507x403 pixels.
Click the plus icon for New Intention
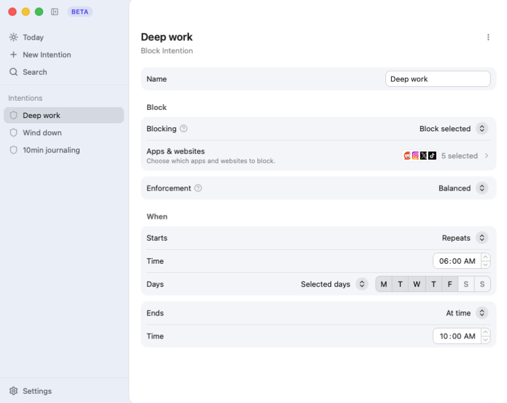14,55
